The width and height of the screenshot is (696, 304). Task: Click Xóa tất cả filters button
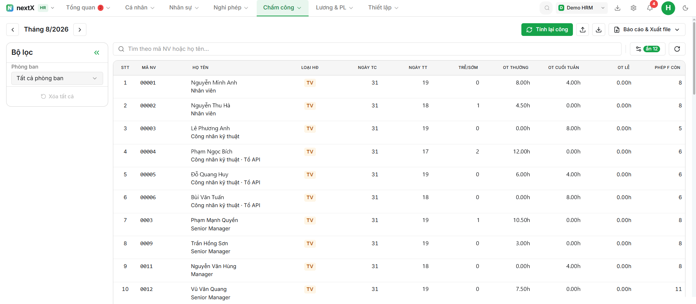57,96
